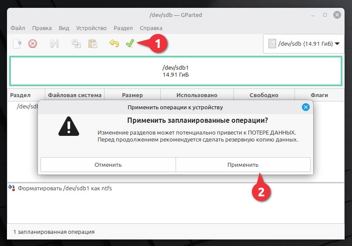The height and width of the screenshot is (246, 352).
Task: Click the green Apply all operations checkmark
Action: tap(130, 43)
